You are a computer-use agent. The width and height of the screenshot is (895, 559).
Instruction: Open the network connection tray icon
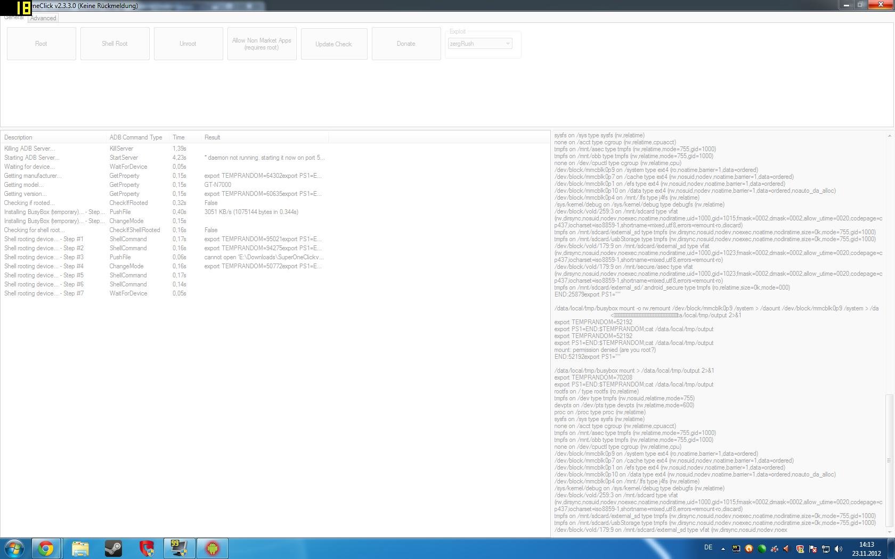point(826,548)
